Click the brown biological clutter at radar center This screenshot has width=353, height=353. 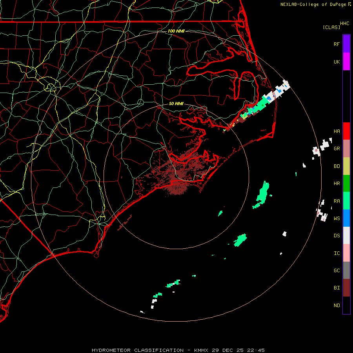click(178, 173)
